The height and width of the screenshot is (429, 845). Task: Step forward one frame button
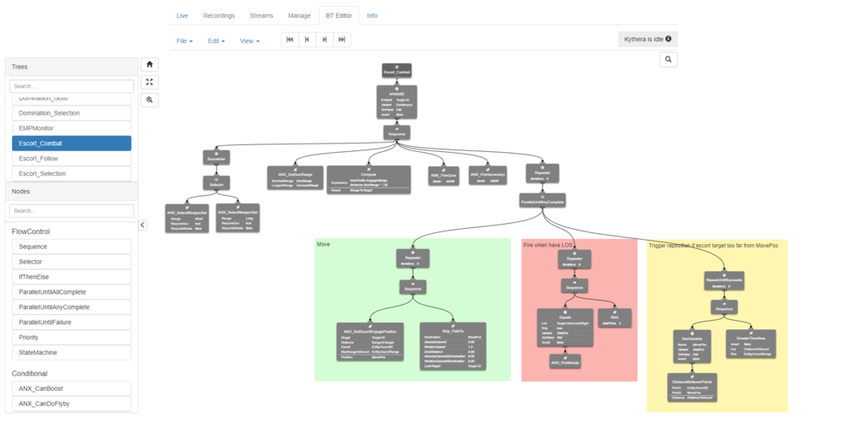[324, 40]
